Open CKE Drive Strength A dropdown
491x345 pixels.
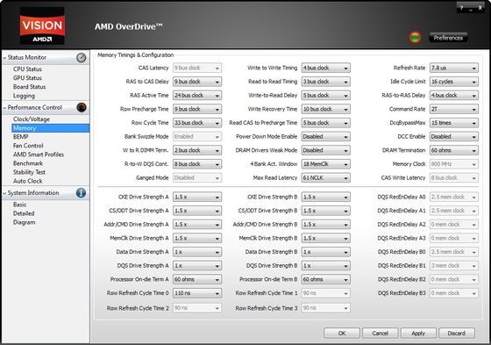(197, 197)
